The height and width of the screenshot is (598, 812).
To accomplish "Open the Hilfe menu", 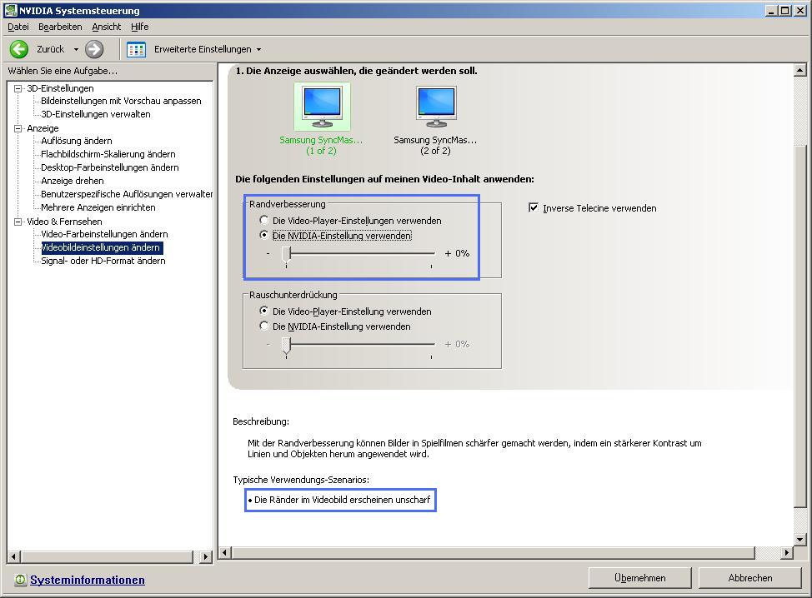I will click(x=140, y=27).
